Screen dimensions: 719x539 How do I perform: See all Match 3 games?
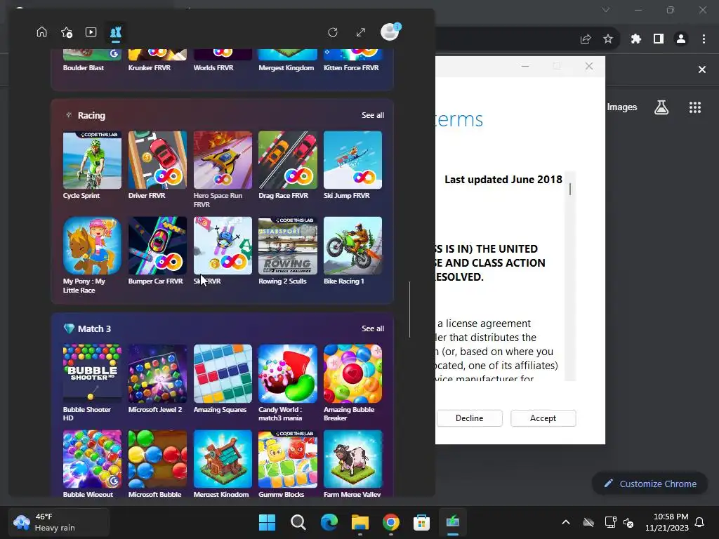coord(372,328)
